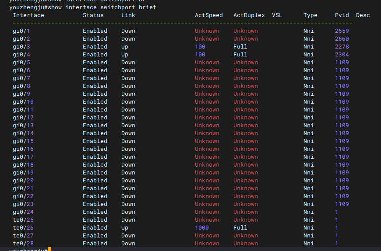Viewport: 381px width, 251px height.
Task: Select the te0/28 interface name
Action: [23, 244]
